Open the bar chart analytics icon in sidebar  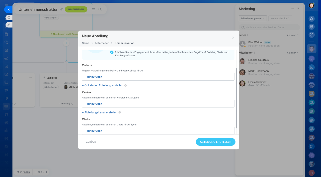[x=6, y=130]
